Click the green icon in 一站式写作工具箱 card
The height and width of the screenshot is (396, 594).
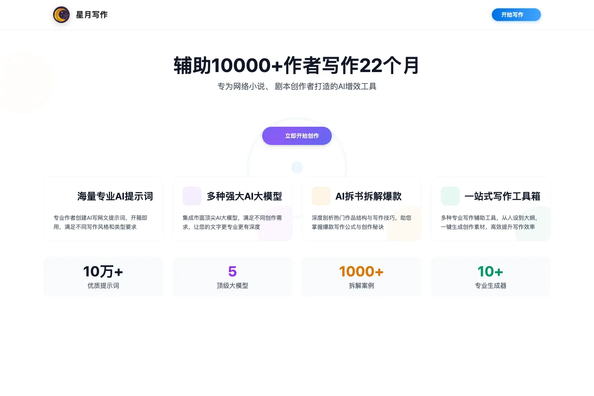[450, 196]
